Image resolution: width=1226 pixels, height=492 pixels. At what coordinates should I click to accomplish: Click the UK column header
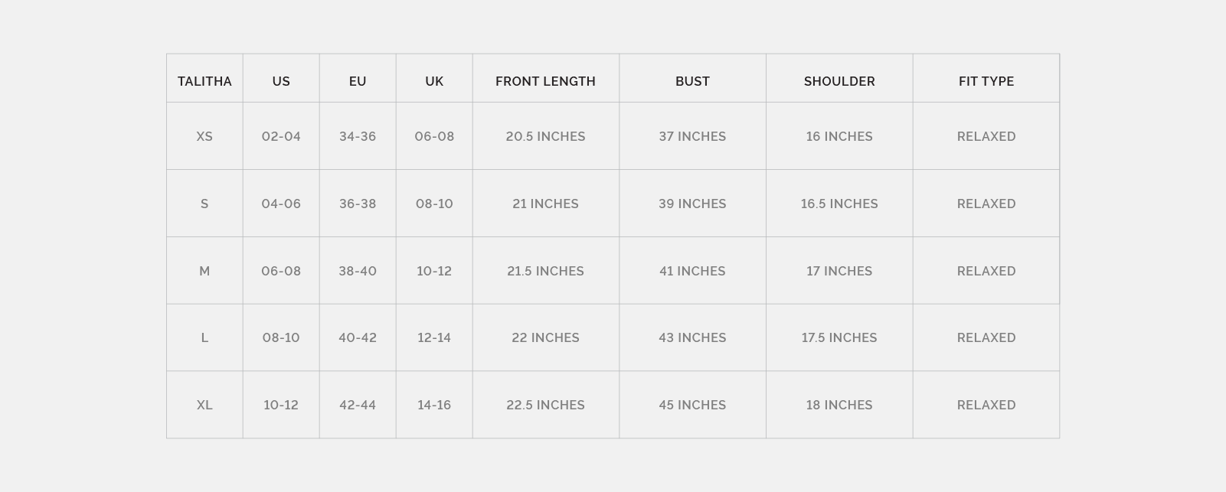pyautogui.click(x=434, y=81)
